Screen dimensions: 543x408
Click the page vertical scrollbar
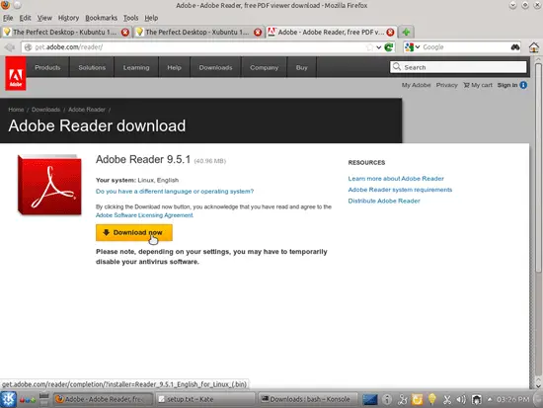[x=538, y=222]
